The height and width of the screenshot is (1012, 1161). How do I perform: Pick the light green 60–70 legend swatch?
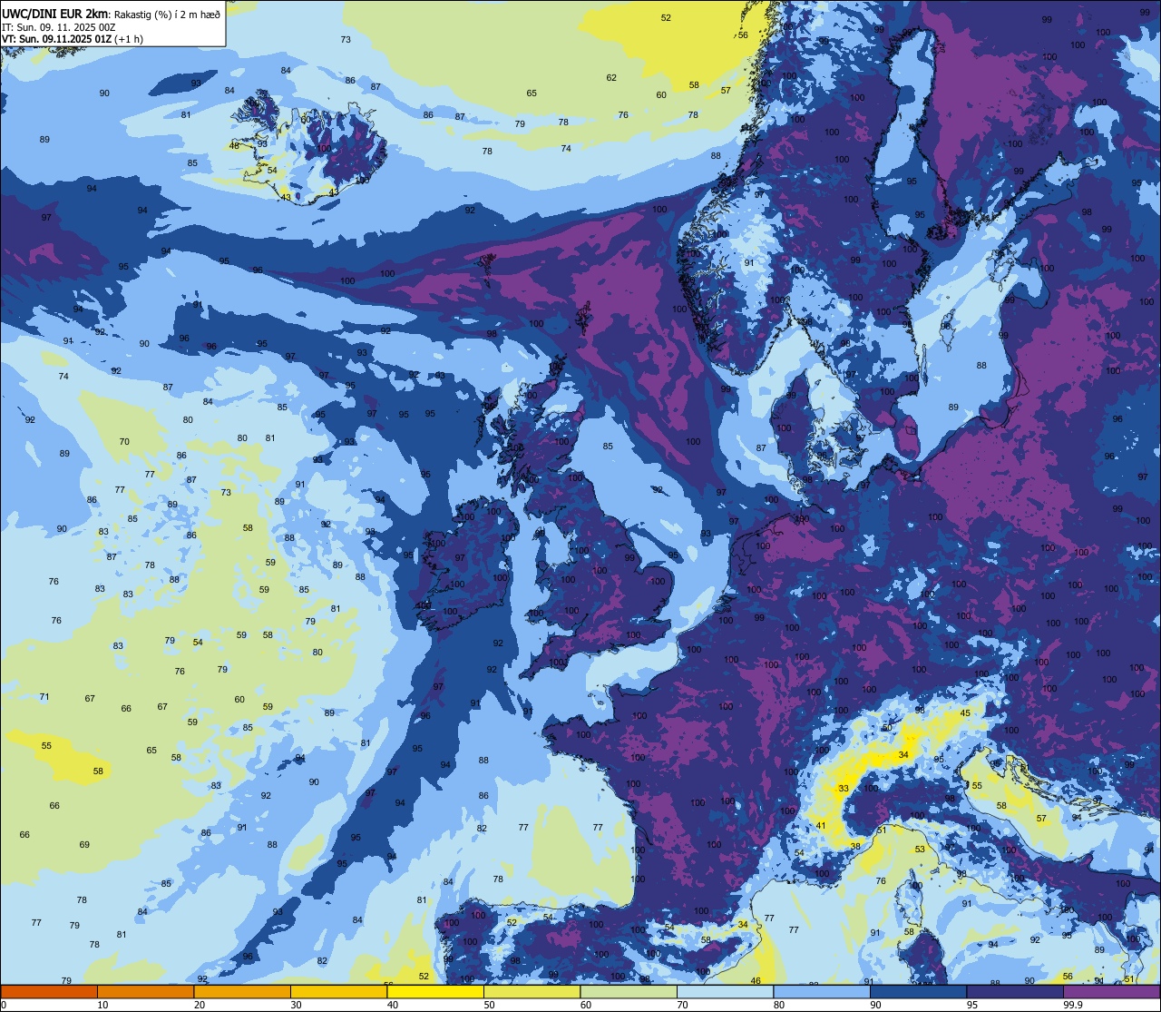click(629, 991)
